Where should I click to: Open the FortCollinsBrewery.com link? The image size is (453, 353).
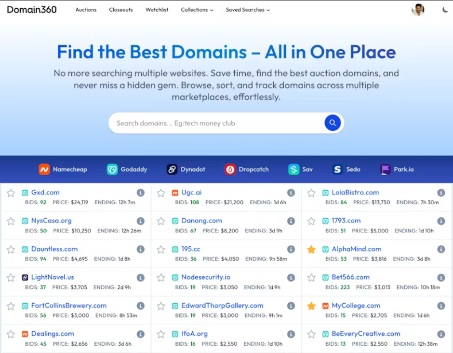[x=69, y=306]
